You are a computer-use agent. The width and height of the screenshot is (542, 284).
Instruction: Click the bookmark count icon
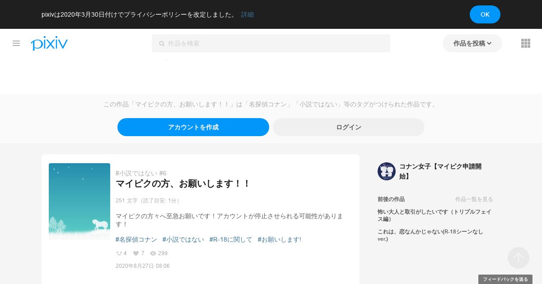(119, 253)
